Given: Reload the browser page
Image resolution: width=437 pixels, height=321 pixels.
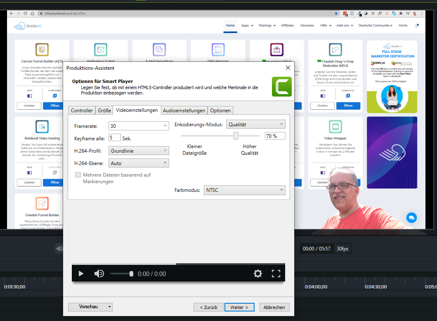Looking at the screenshot, I should [x=25, y=13].
